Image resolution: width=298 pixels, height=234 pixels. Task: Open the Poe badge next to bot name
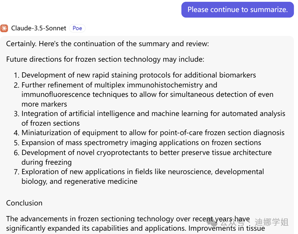click(77, 28)
